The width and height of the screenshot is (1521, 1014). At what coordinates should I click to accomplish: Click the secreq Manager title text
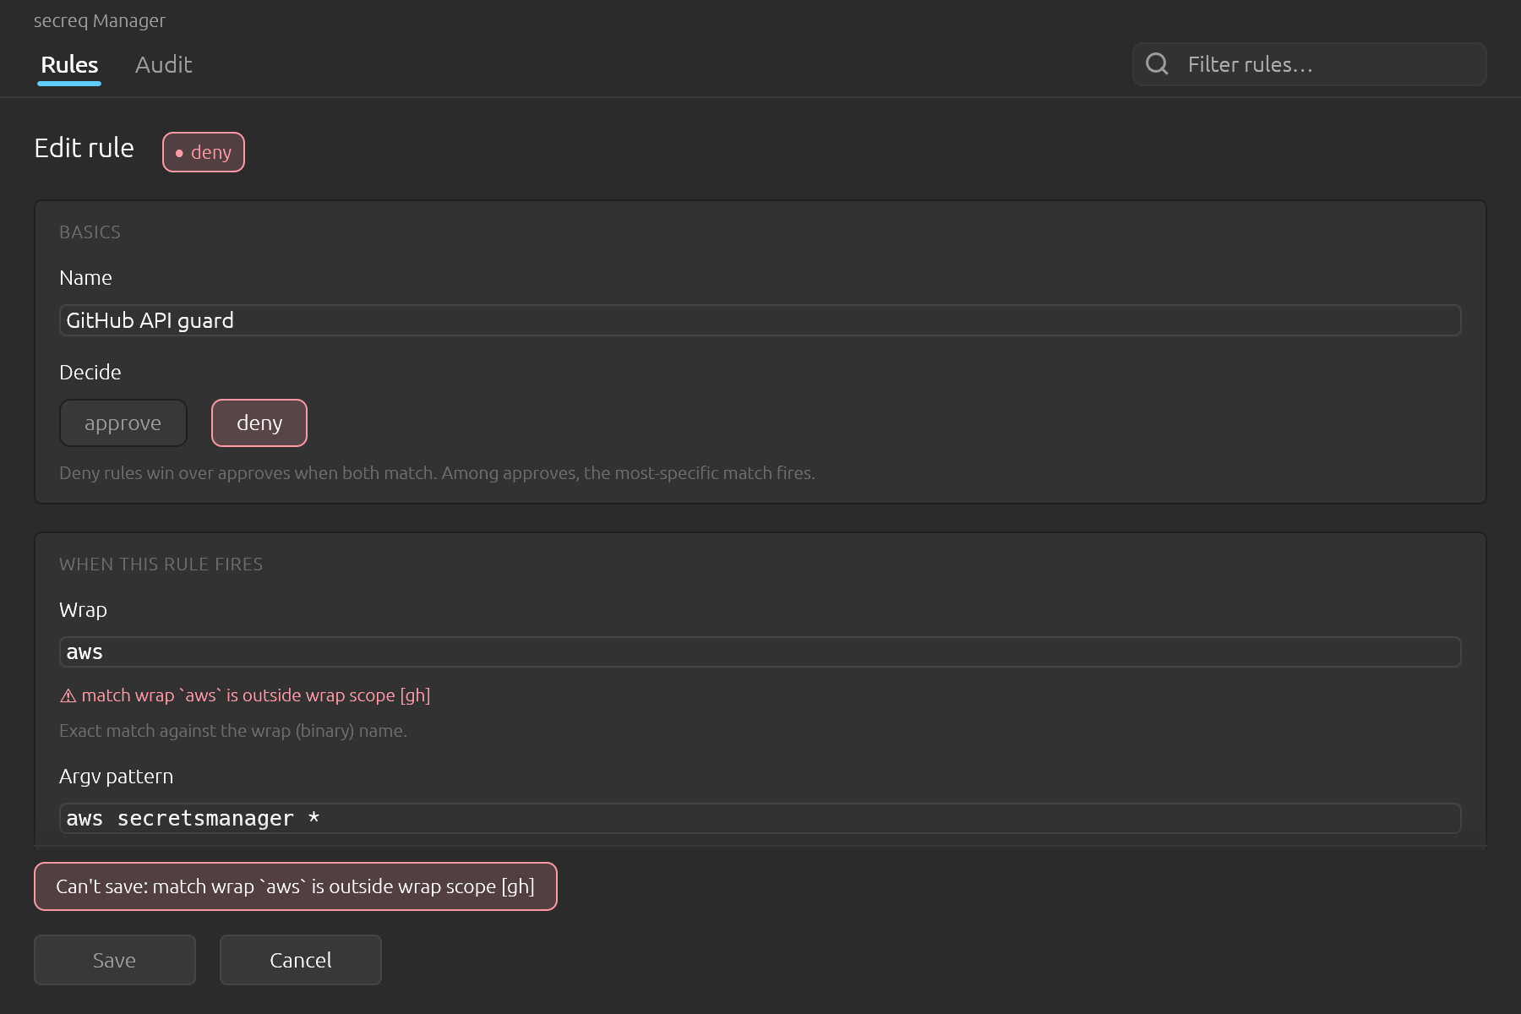(100, 20)
